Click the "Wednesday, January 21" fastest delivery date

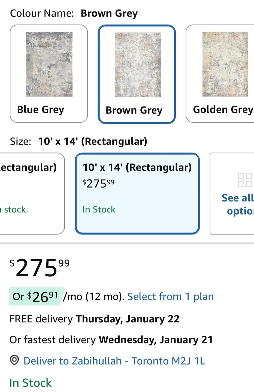[x=156, y=340]
